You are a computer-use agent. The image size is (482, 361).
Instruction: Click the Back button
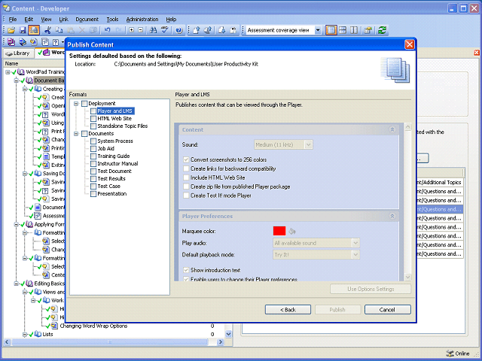[x=288, y=310]
